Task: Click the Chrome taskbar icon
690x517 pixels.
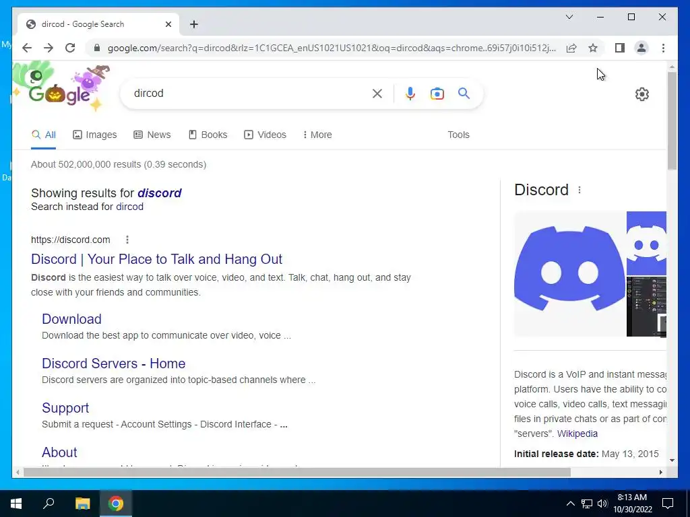Action: [x=116, y=504]
